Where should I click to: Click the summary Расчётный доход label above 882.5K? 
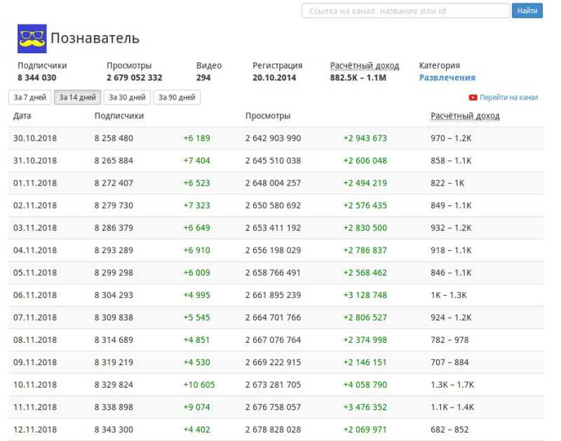[364, 66]
